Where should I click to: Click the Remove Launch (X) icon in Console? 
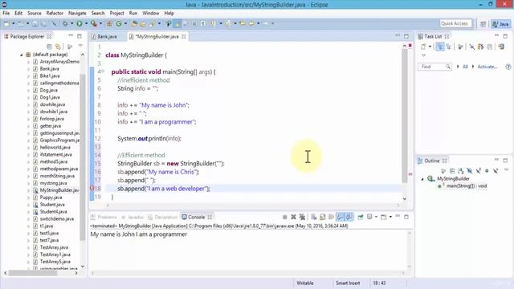point(293,217)
